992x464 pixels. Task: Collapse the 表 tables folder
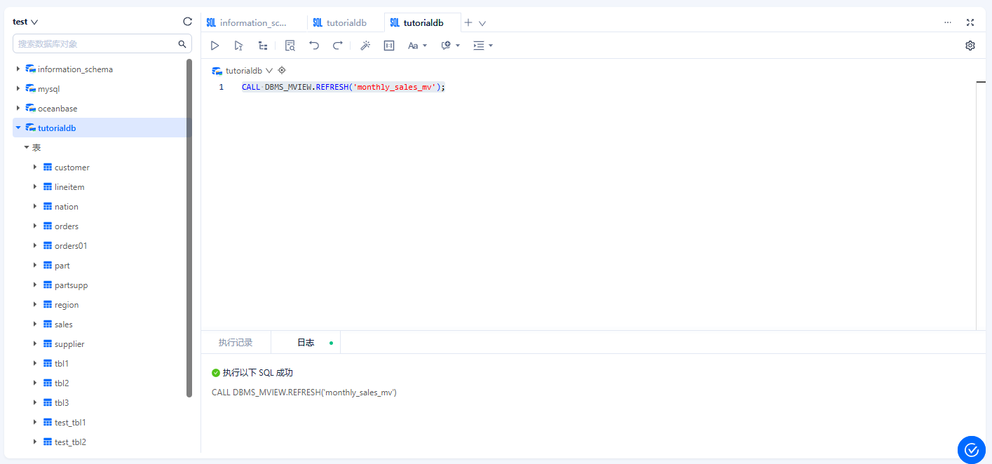point(27,148)
